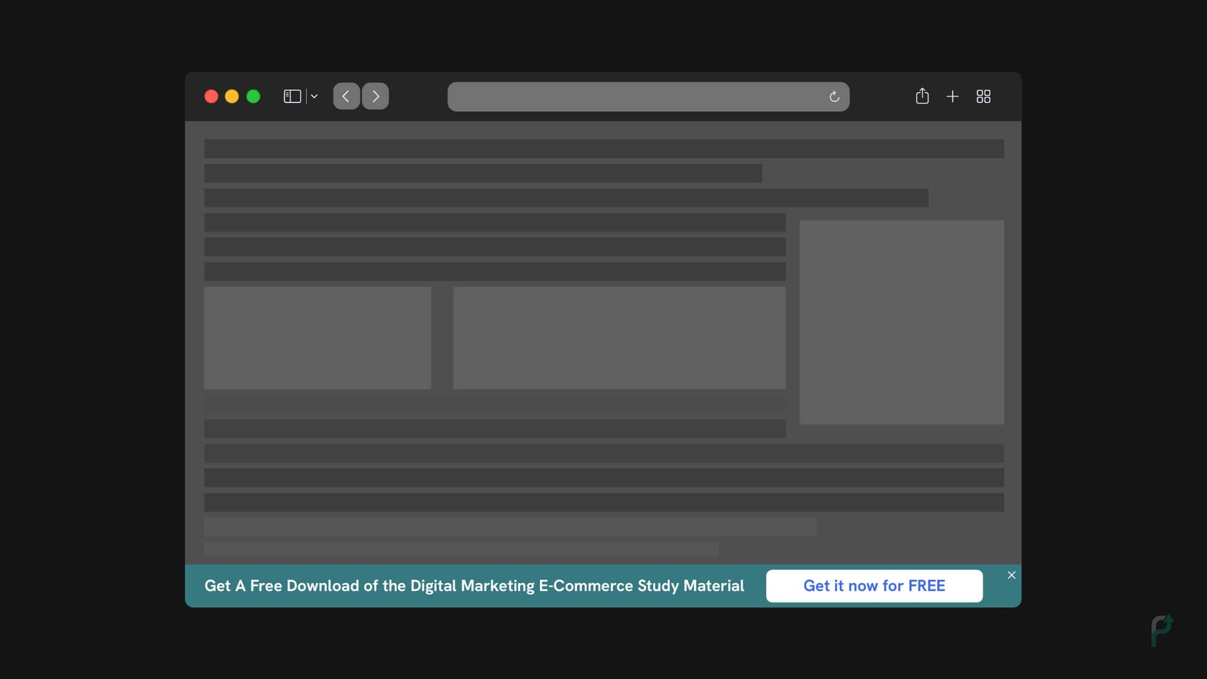1207x679 pixels.
Task: Click the tab overview grid icon
Action: click(x=983, y=96)
